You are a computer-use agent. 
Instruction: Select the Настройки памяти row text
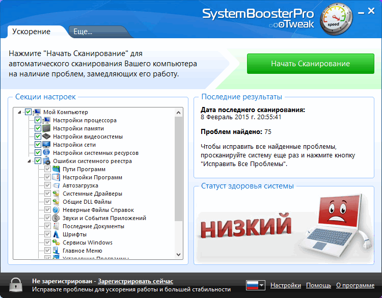point(78,128)
